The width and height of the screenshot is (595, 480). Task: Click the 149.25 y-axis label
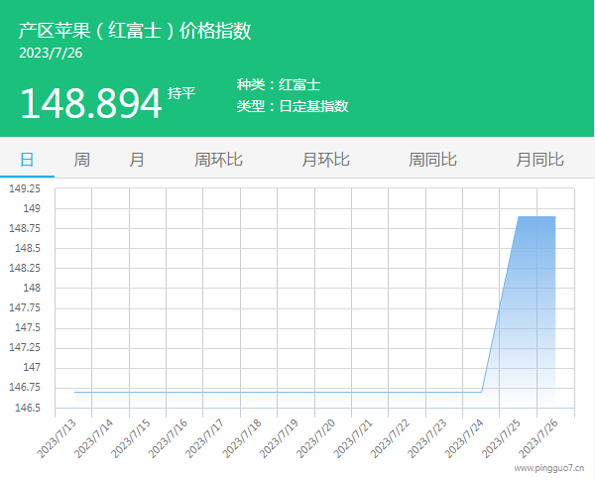(x=25, y=188)
